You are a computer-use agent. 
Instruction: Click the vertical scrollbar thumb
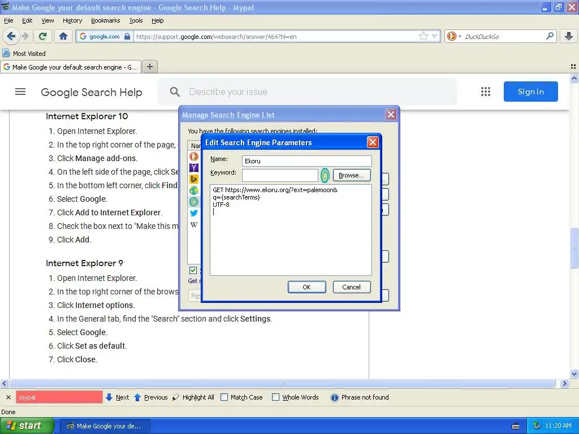pyautogui.click(x=574, y=248)
